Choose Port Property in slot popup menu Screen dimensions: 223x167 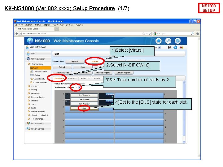[84, 104]
